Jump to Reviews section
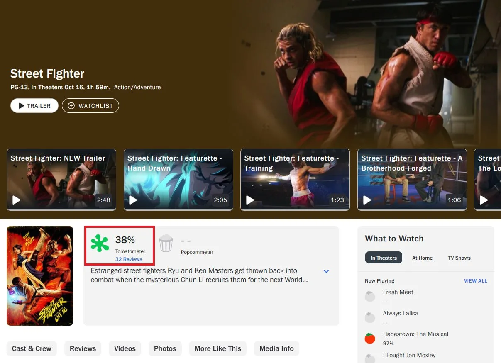This screenshot has width=501, height=363. (83, 348)
